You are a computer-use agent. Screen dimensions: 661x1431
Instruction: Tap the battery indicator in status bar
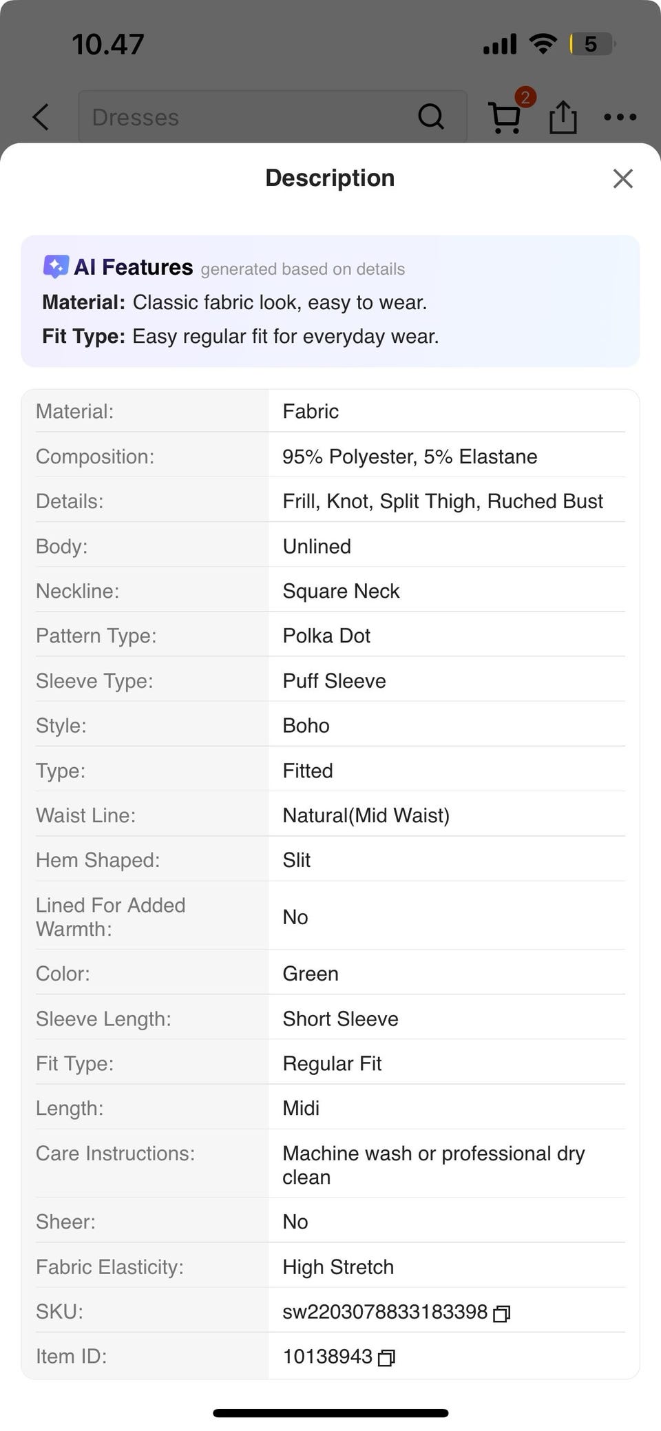(x=592, y=44)
